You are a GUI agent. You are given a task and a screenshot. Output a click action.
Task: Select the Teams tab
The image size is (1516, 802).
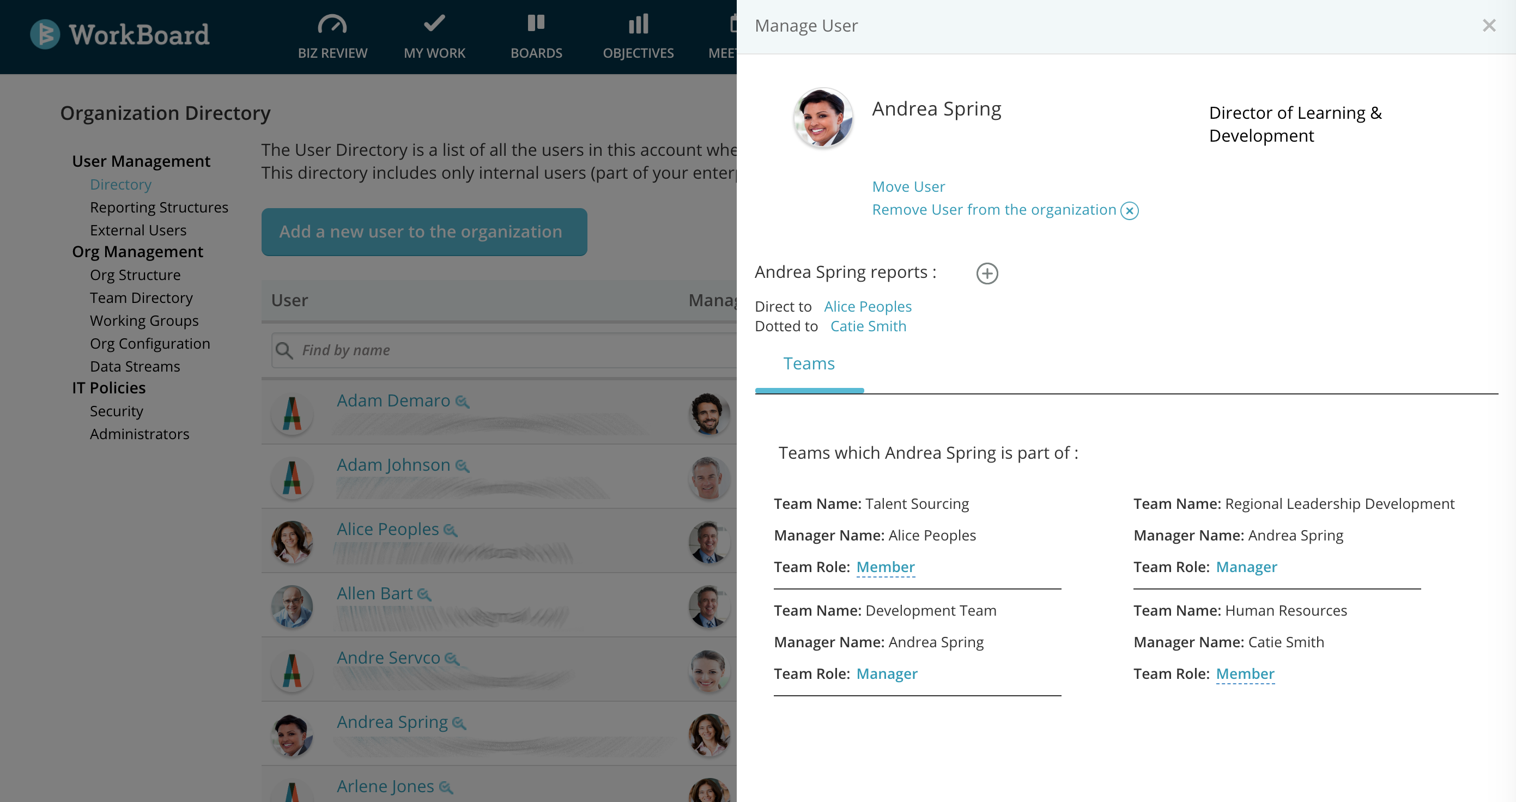tap(809, 363)
